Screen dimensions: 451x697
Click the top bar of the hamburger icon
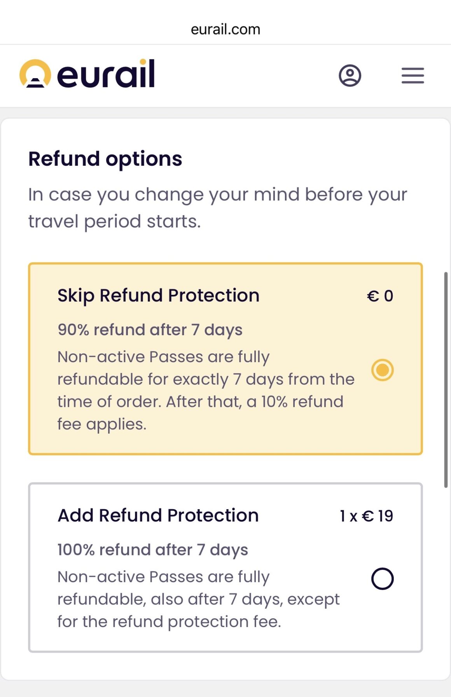(x=412, y=69)
